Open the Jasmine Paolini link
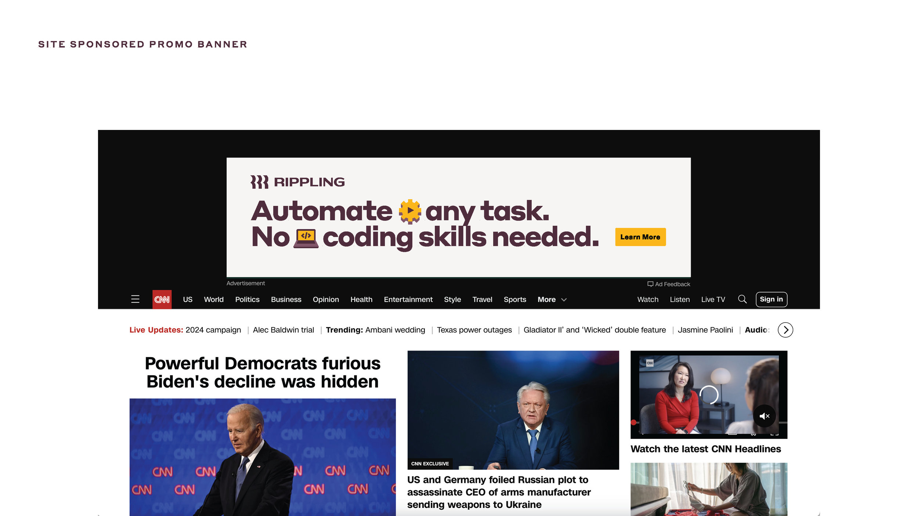The width and height of the screenshot is (918, 516). (705, 330)
